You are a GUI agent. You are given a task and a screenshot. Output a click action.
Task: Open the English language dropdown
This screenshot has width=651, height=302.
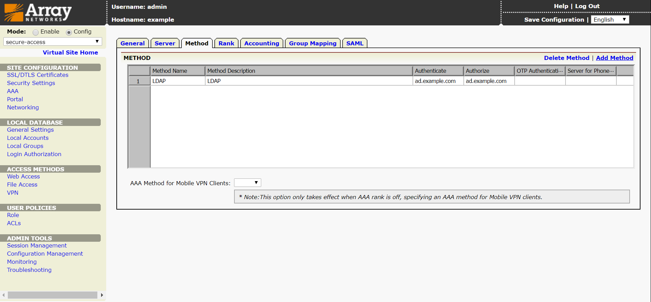pyautogui.click(x=610, y=20)
